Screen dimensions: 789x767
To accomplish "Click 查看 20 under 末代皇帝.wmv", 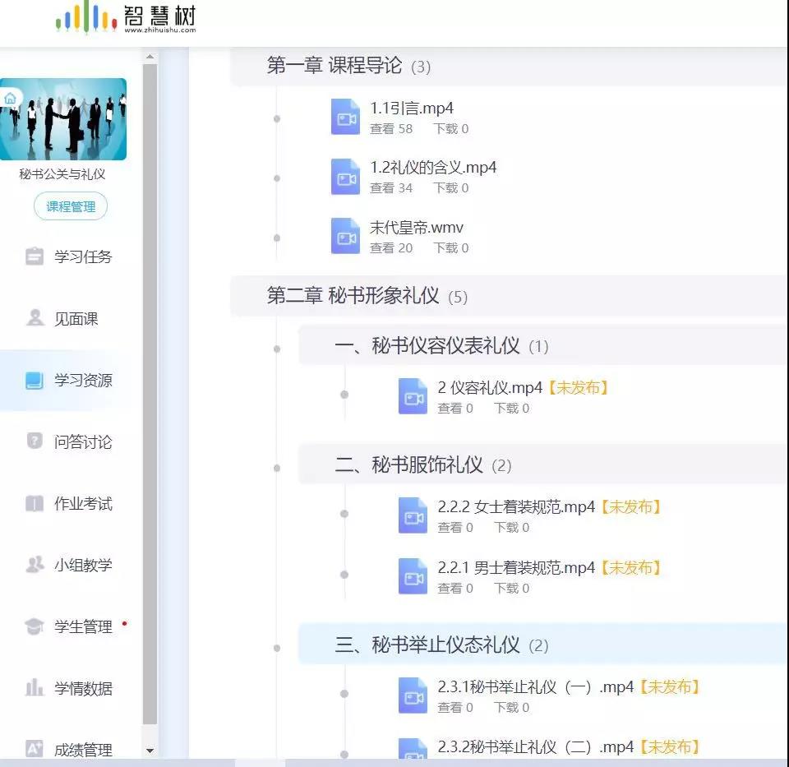I will coord(391,247).
